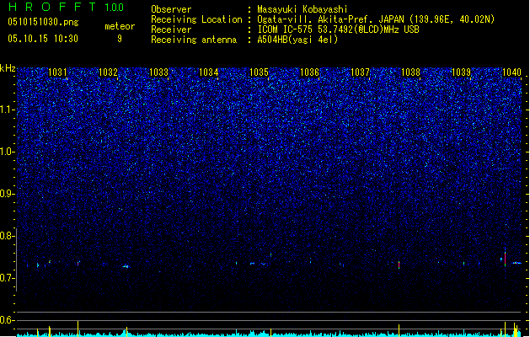
Task: Click the Receiving Location label
Action: point(196,19)
